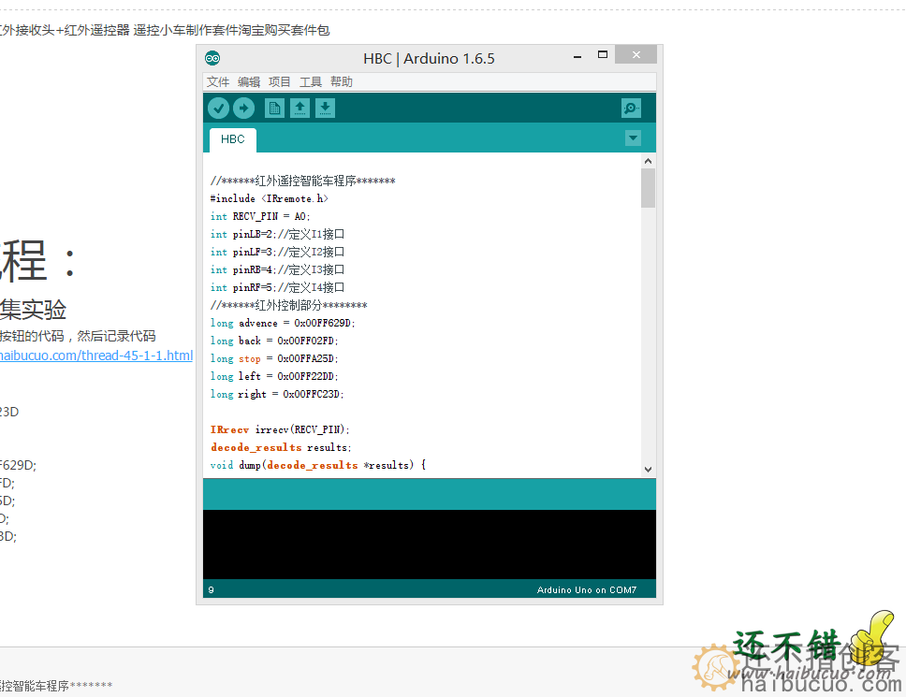906x697 pixels.
Task: Open the 项目 menu
Action: pos(280,82)
